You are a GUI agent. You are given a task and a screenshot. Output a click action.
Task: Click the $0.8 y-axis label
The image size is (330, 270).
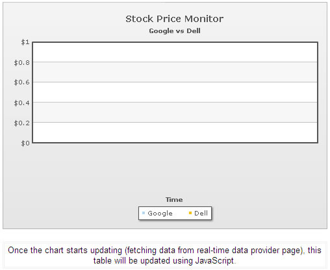(x=21, y=63)
